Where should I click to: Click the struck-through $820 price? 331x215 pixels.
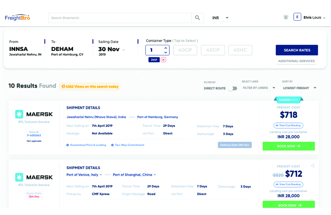(278, 175)
